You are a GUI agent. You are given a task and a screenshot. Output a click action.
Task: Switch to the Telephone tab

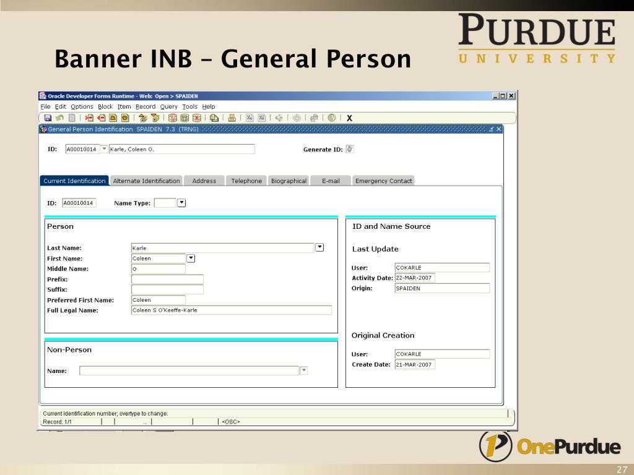246,181
